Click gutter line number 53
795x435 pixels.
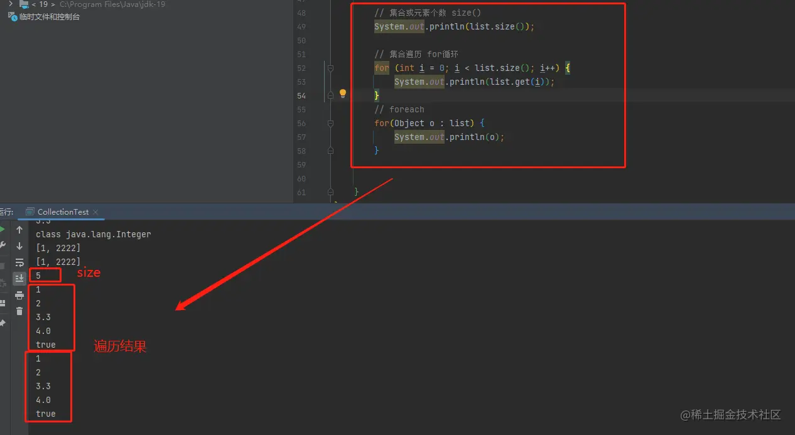coord(301,82)
